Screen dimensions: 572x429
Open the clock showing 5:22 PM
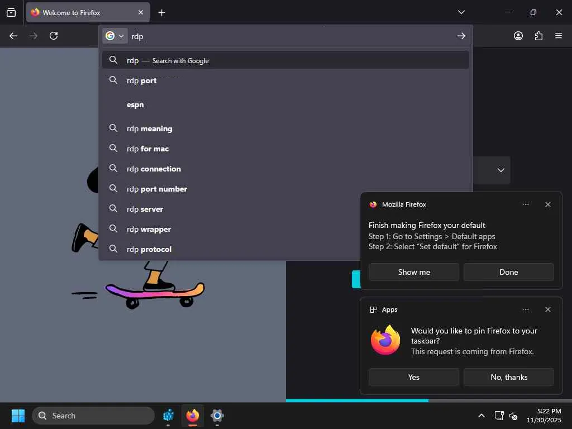tap(544, 416)
